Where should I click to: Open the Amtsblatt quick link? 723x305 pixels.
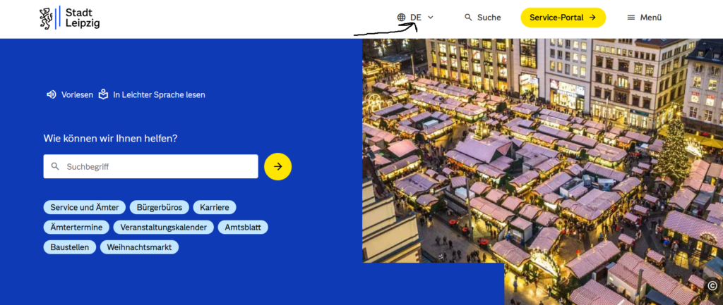coord(243,228)
